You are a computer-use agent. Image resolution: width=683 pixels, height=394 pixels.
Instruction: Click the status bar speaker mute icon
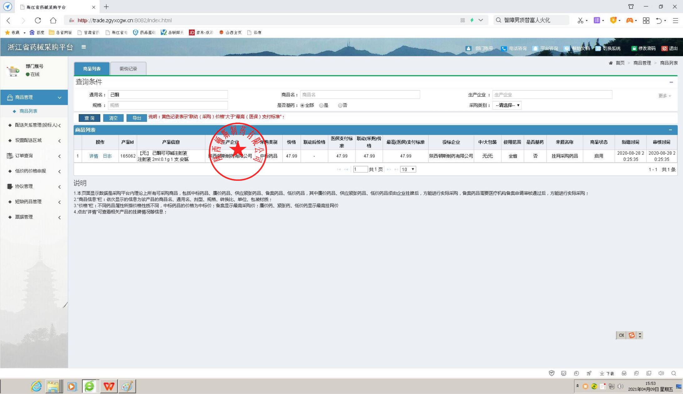[661, 373]
